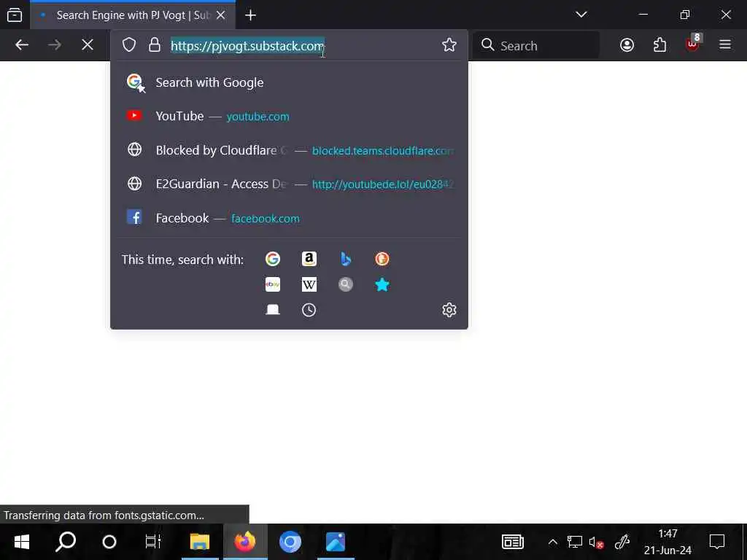Open the pen workspace tray icon
Image resolution: width=747 pixels, height=560 pixels.
pyautogui.click(x=622, y=542)
